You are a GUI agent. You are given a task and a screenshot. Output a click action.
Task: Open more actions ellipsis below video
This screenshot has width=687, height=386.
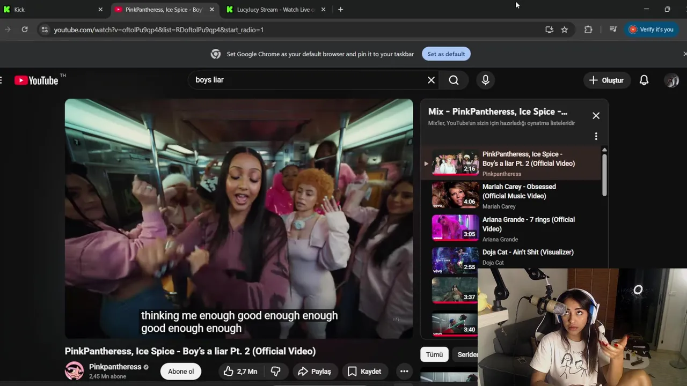tap(404, 371)
